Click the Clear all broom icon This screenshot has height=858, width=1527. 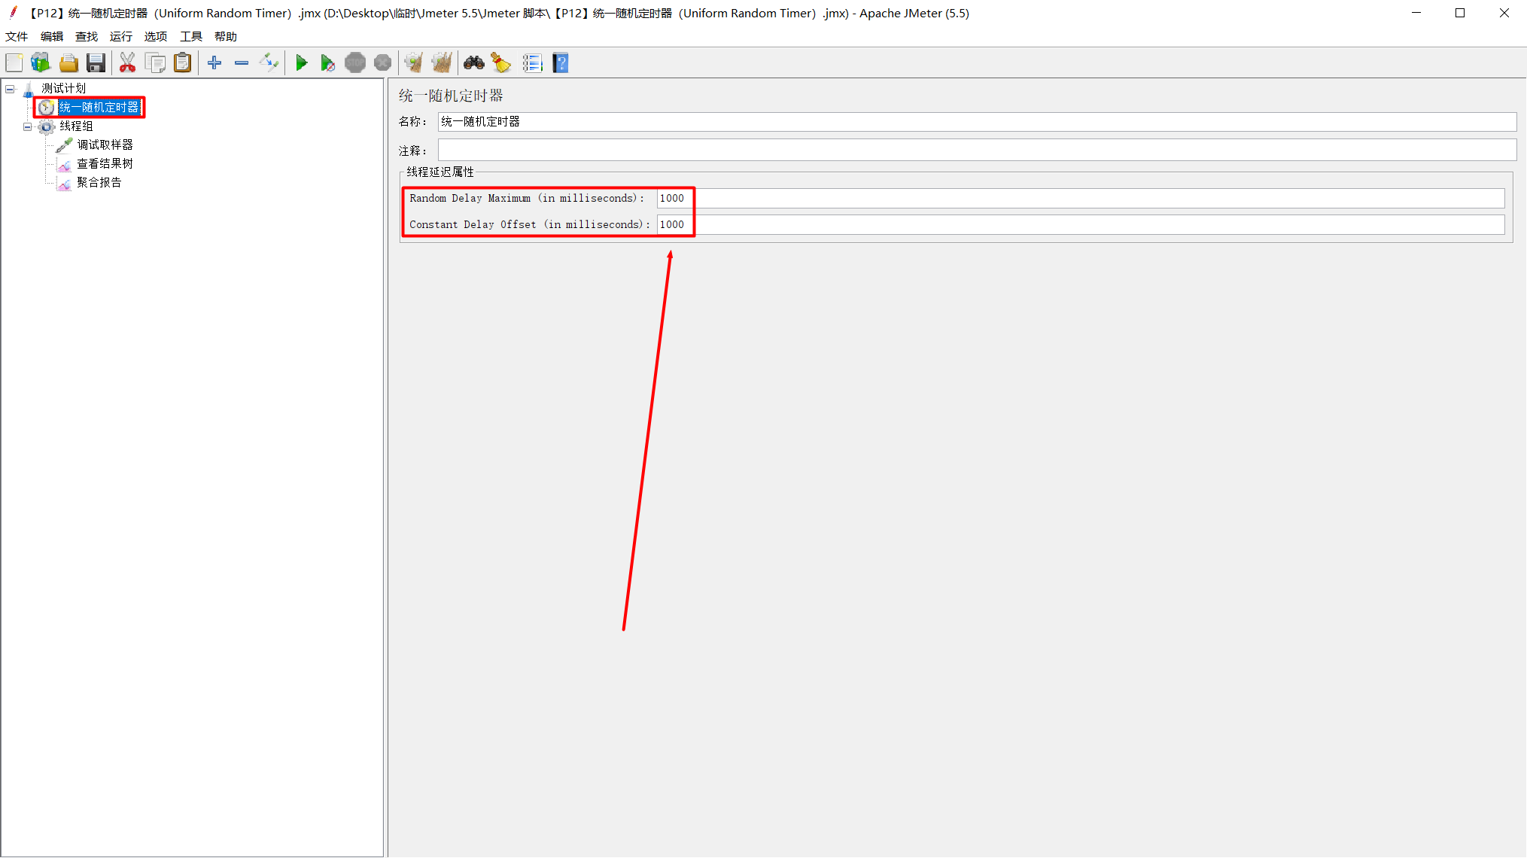coord(442,63)
